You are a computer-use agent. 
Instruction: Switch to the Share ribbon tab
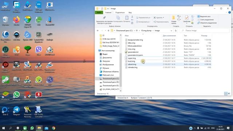(120, 12)
